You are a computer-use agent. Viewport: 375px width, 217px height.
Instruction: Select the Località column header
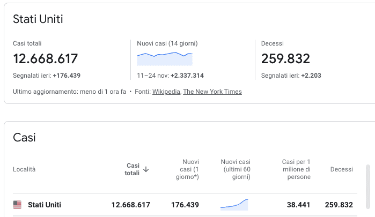(24, 169)
